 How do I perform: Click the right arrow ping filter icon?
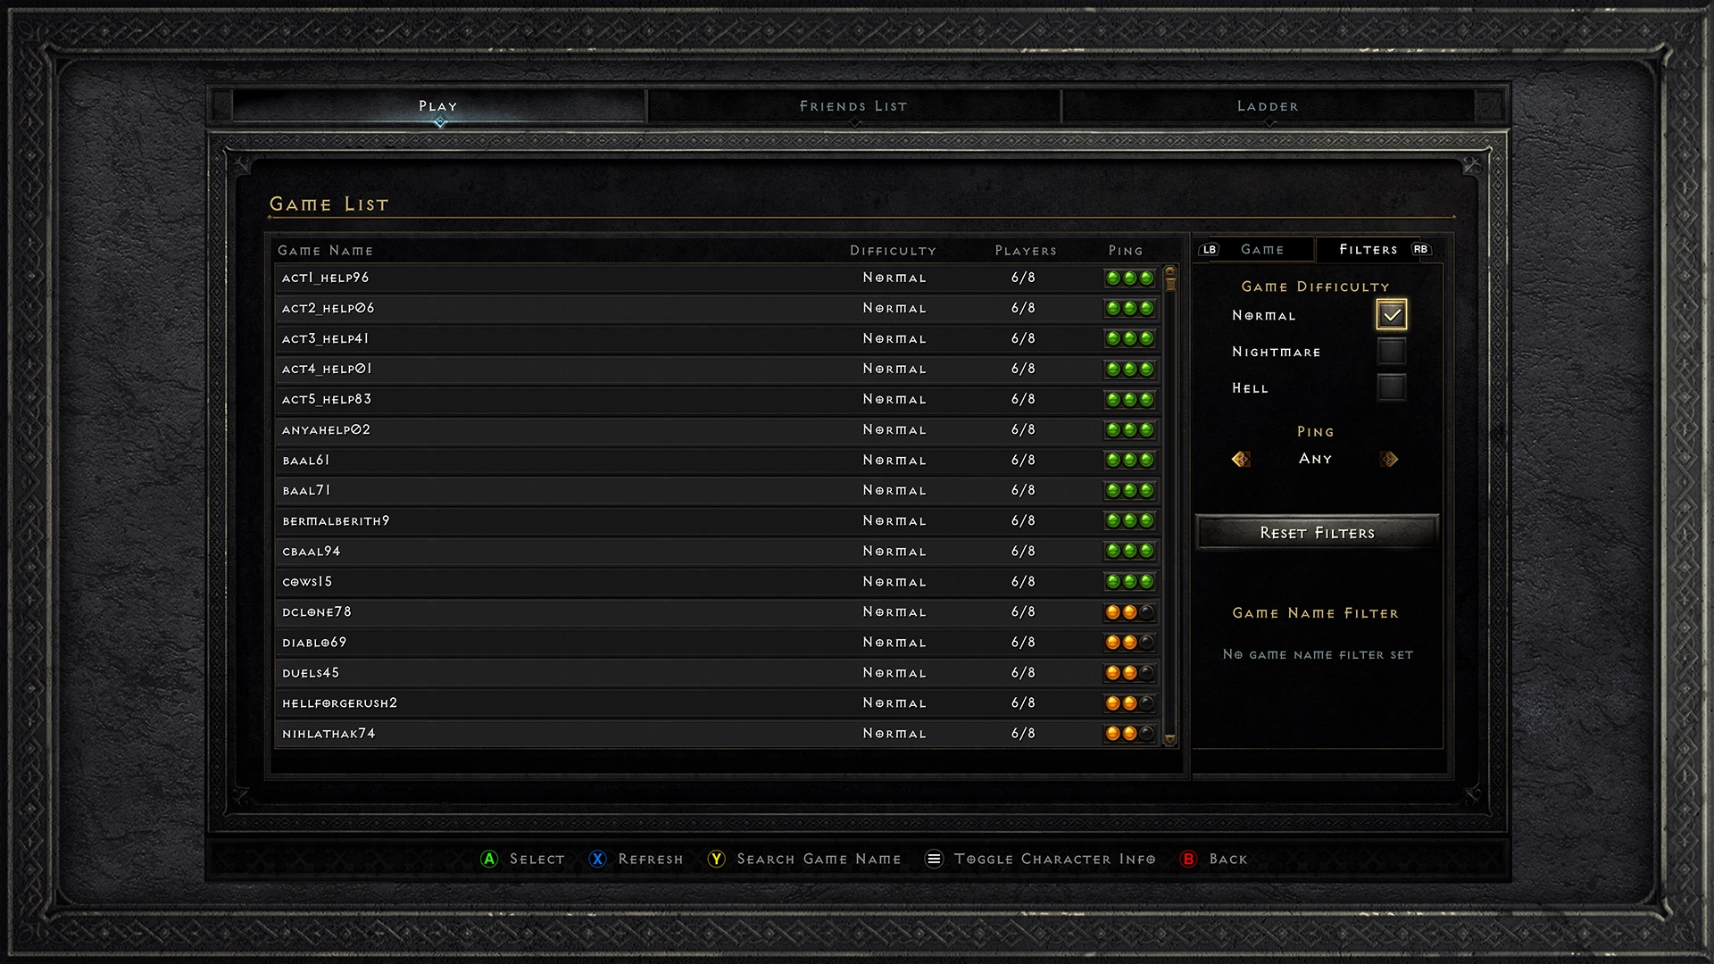(1389, 459)
